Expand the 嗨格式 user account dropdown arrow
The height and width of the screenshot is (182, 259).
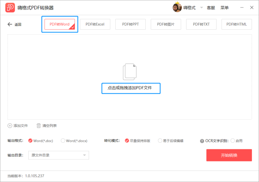[x=202, y=8]
